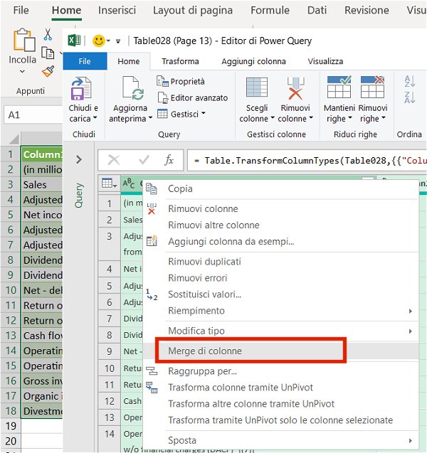The height and width of the screenshot is (453, 427).
Task: Click the fx function icon in formula bar
Action: [x=169, y=160]
